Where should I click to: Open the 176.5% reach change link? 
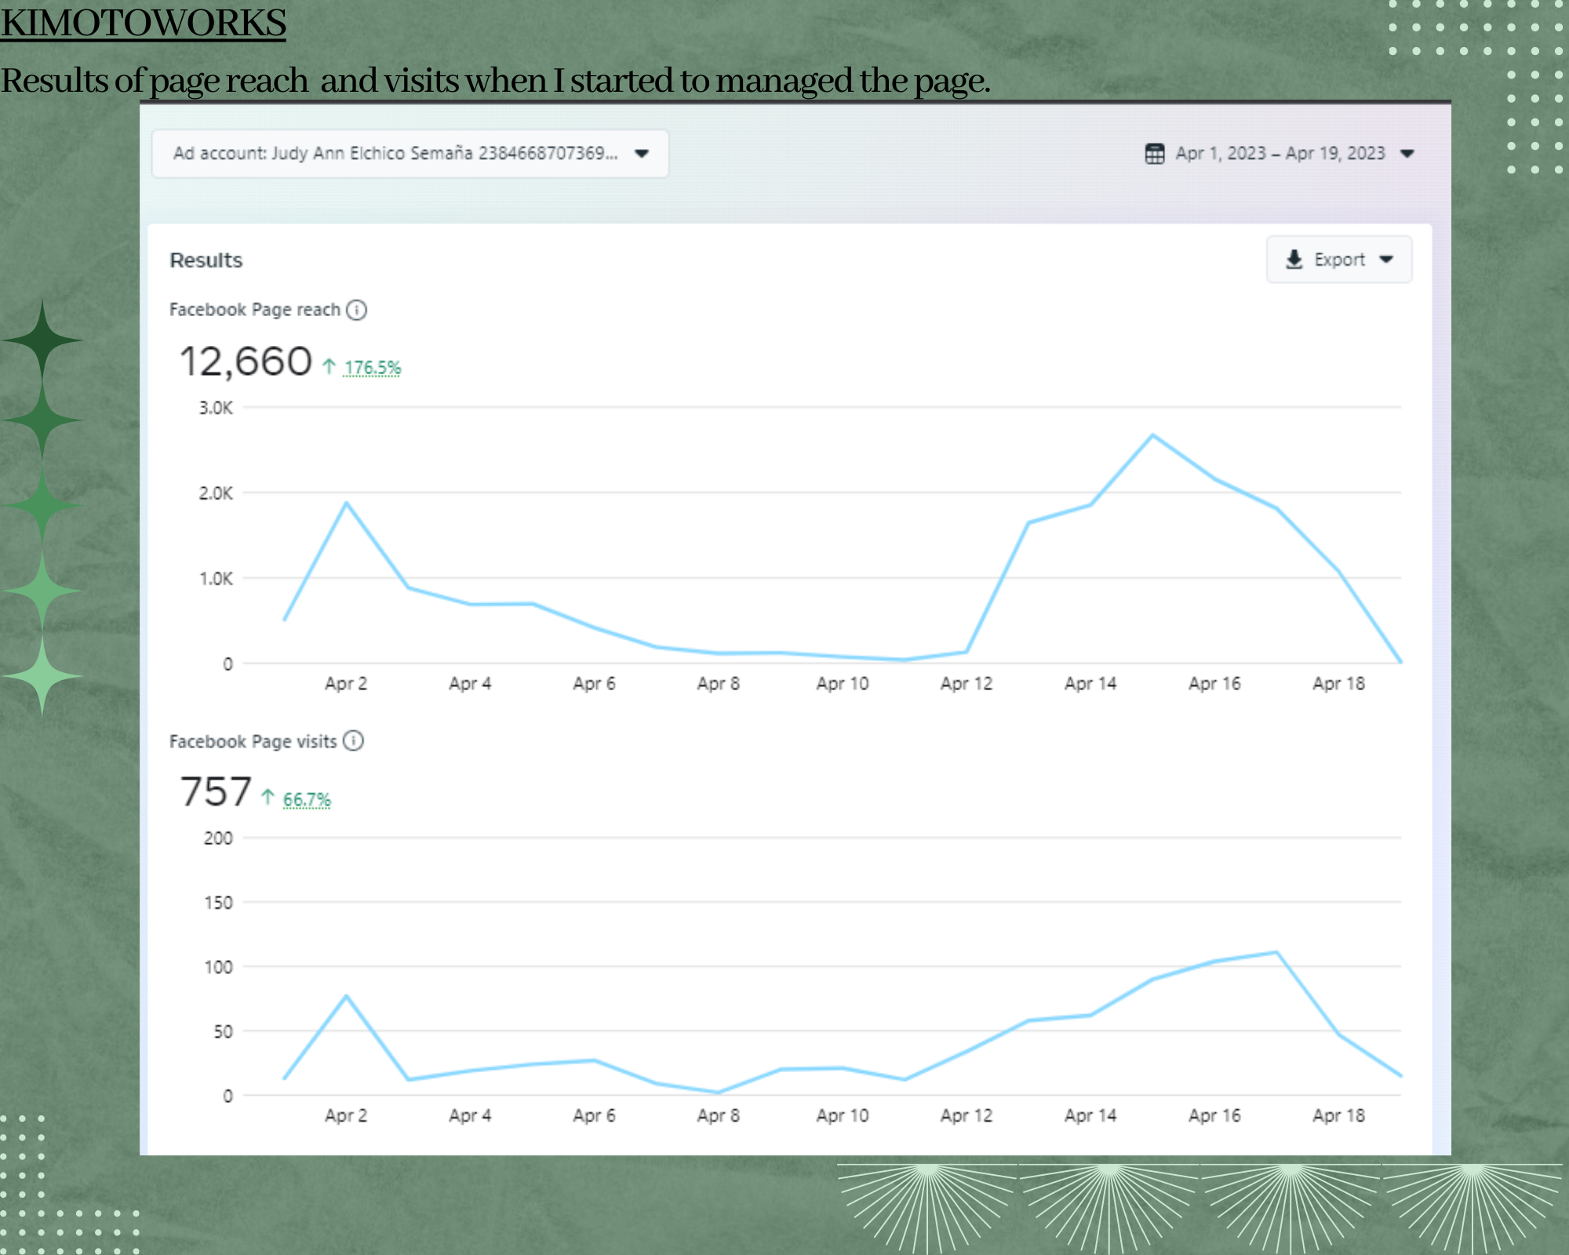[373, 367]
